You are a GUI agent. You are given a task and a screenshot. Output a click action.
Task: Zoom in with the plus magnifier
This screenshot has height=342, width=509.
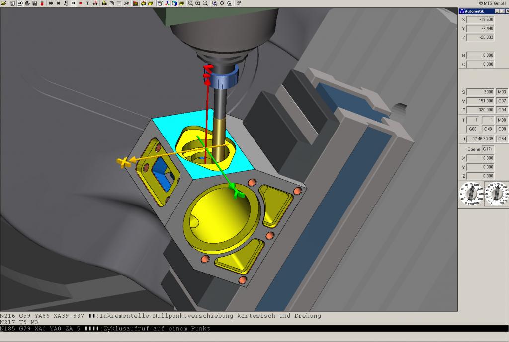(198, 3)
